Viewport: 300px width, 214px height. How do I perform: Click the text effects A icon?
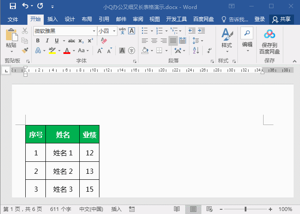[x=38, y=51]
